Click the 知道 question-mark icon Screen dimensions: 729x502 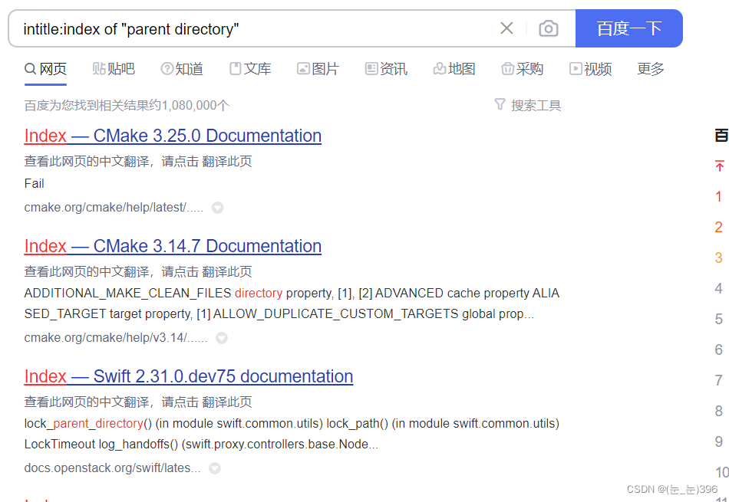167,69
